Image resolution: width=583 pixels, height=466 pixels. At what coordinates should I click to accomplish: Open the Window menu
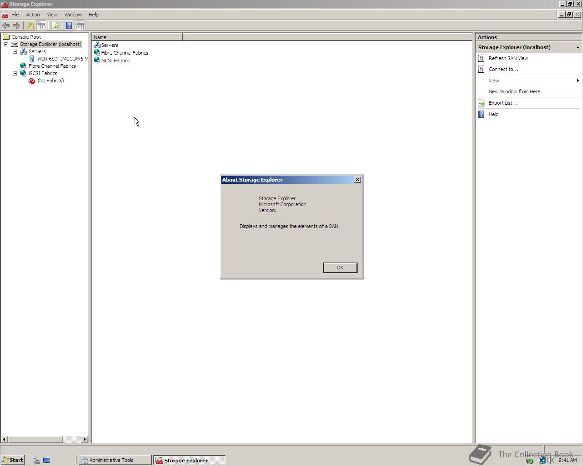pyautogui.click(x=73, y=15)
